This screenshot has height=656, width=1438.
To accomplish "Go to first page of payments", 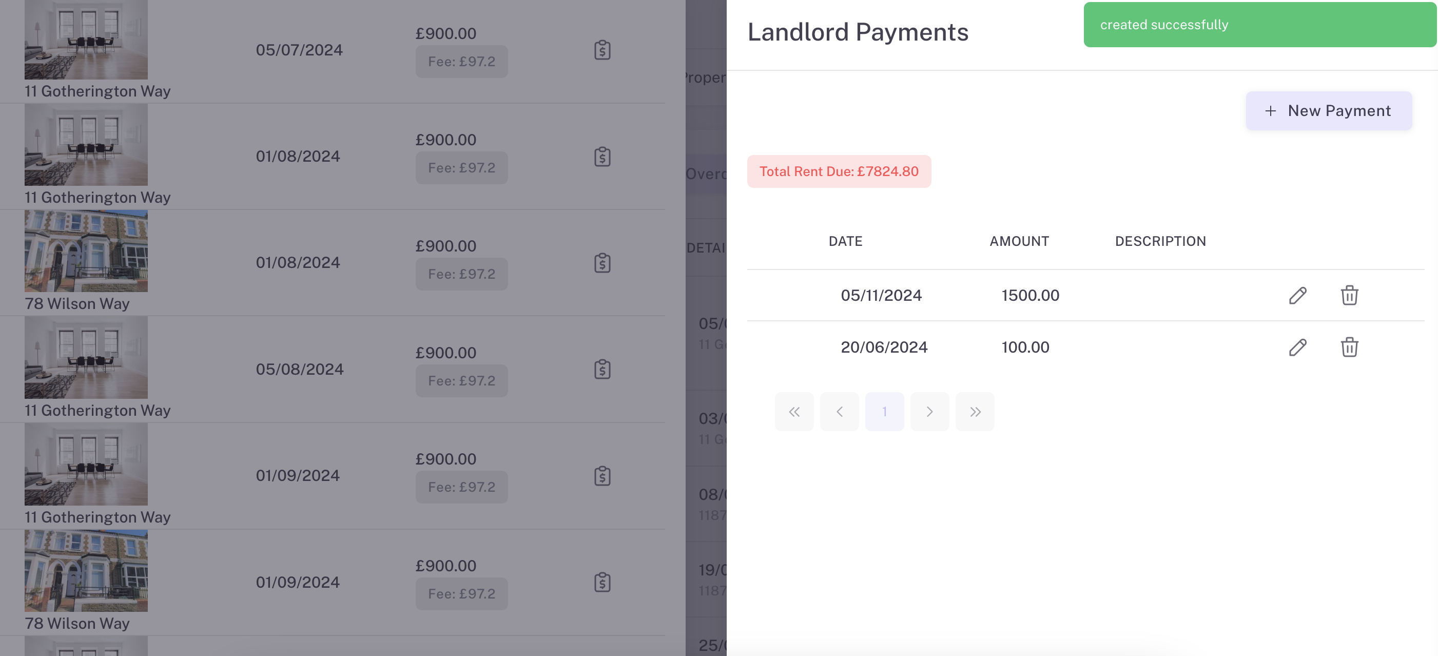I will 794,412.
